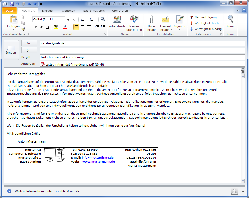Click into the Betreff subject field
Image resolution: width=249 pixels, height=198 pixels.
tap(143, 57)
